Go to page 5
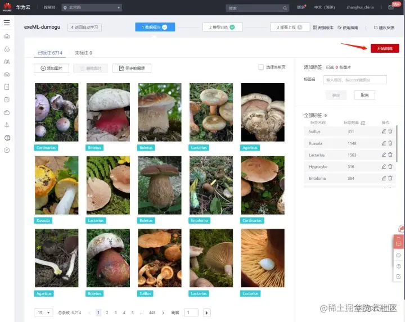Screen dimensions: 405x322 132,312
